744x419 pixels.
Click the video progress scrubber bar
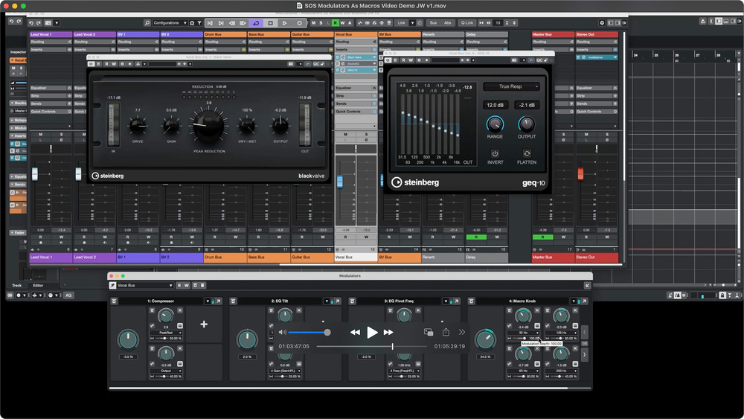click(371, 346)
